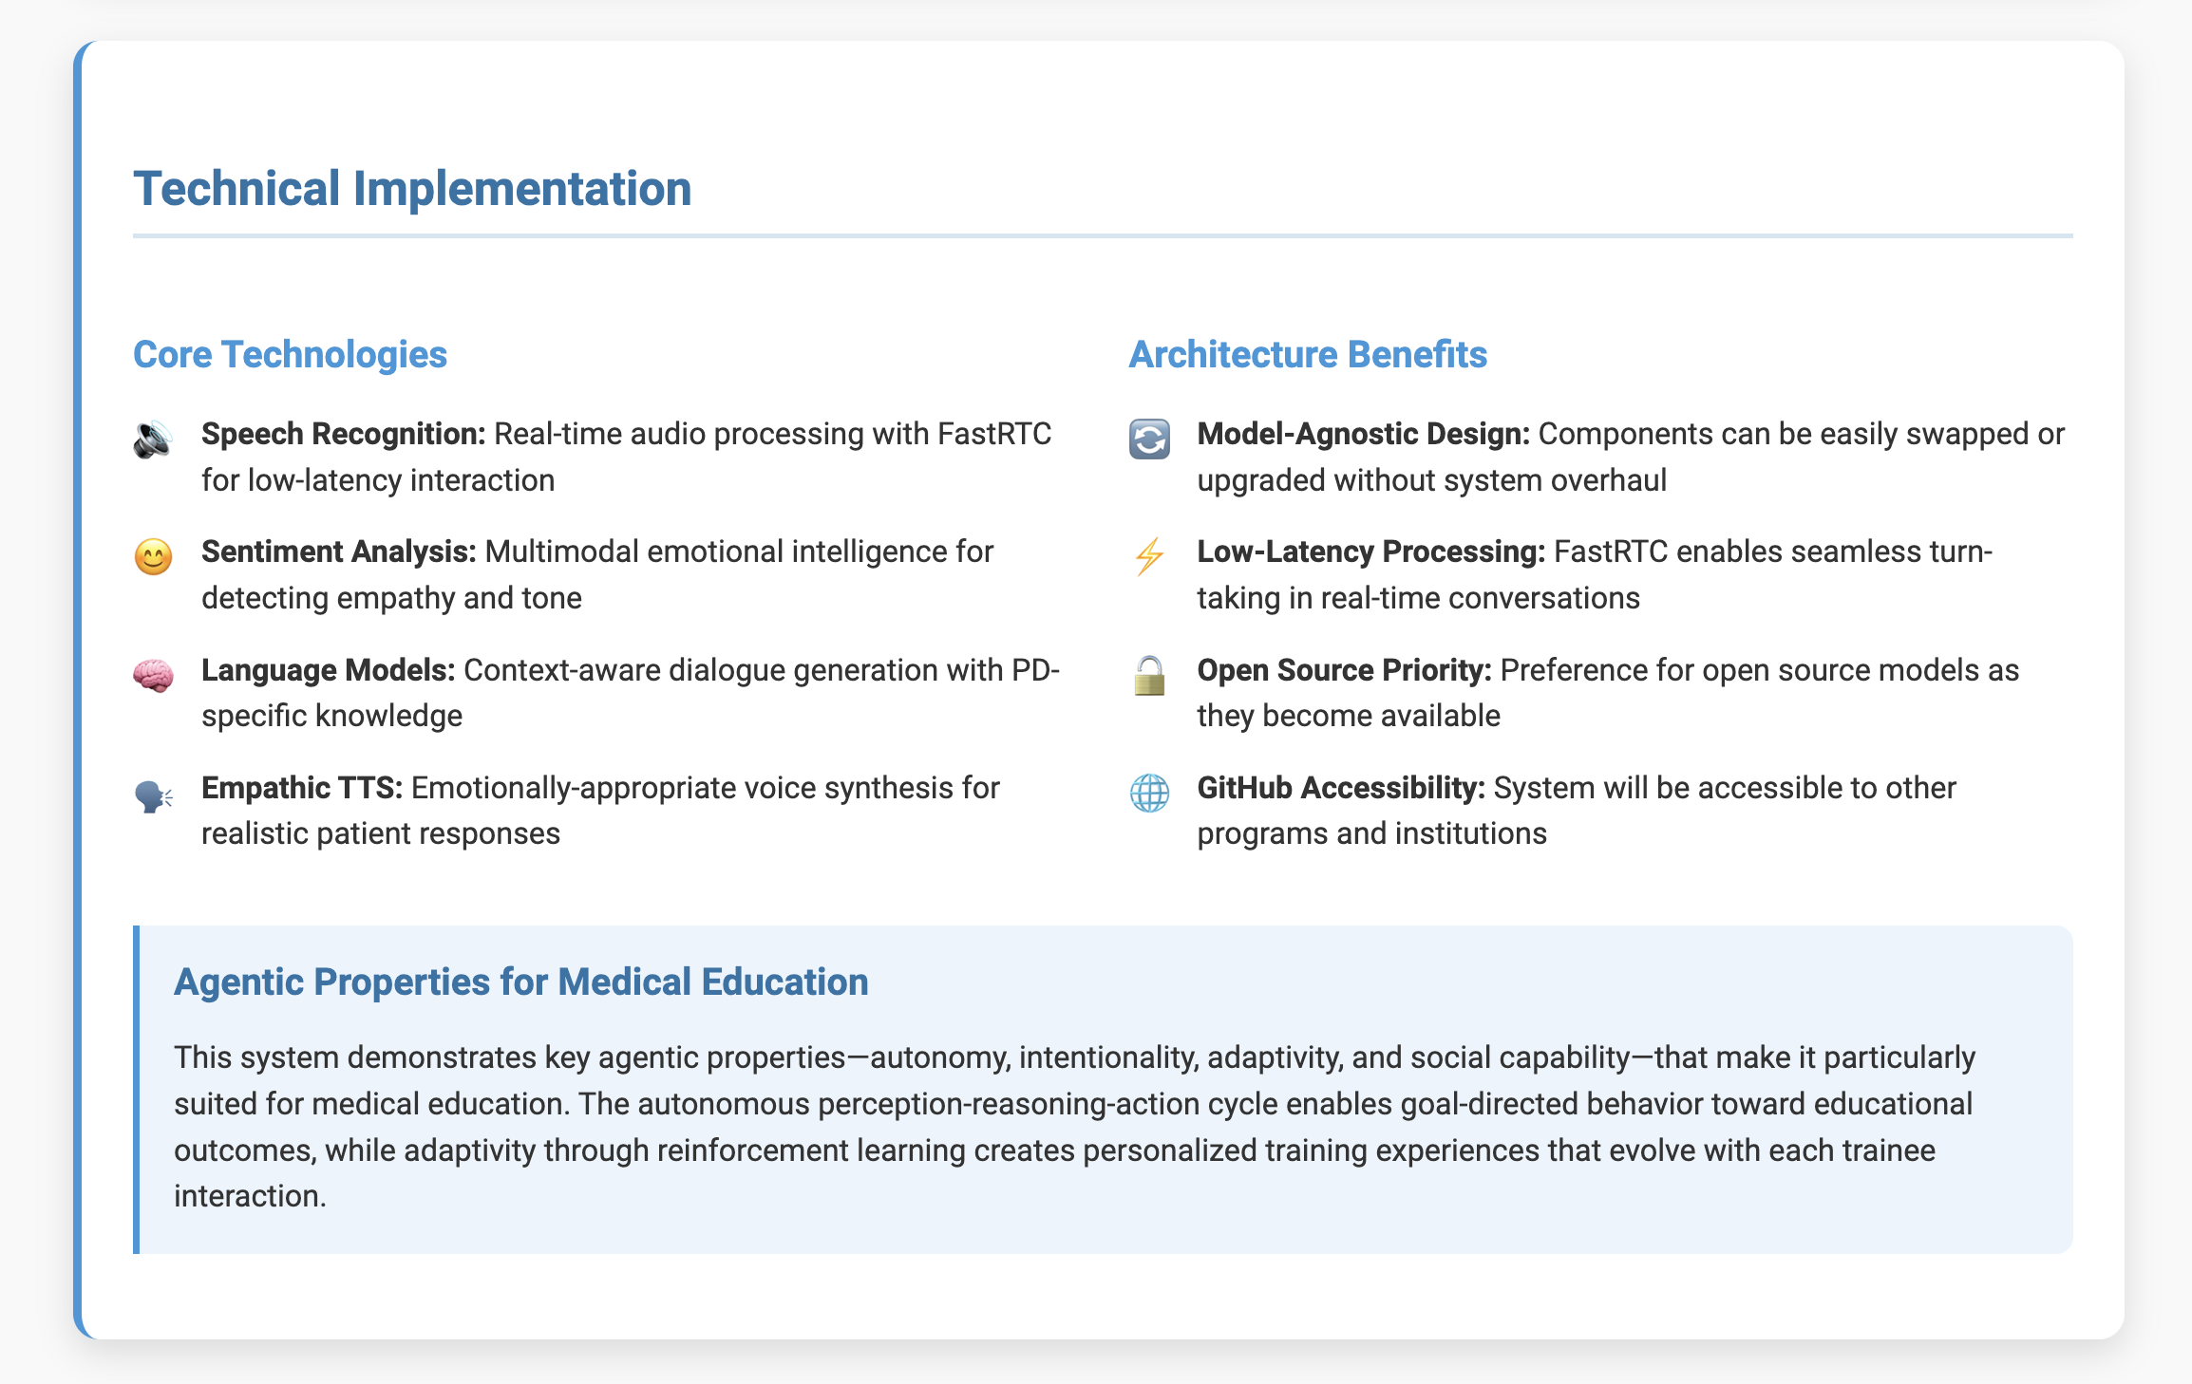Click the bold Model-Agnostic Design label

click(1363, 434)
